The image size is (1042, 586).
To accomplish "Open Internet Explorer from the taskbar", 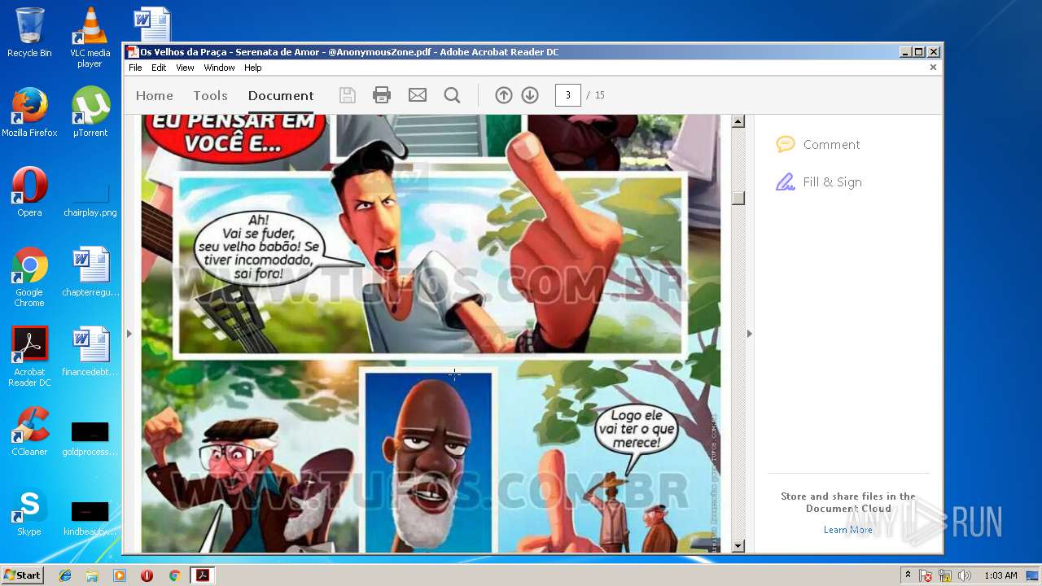I will point(65,575).
